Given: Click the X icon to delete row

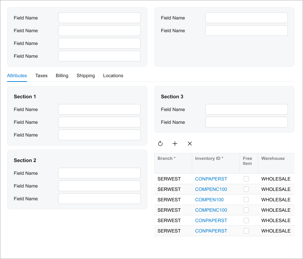Looking at the screenshot, I should click(189, 144).
